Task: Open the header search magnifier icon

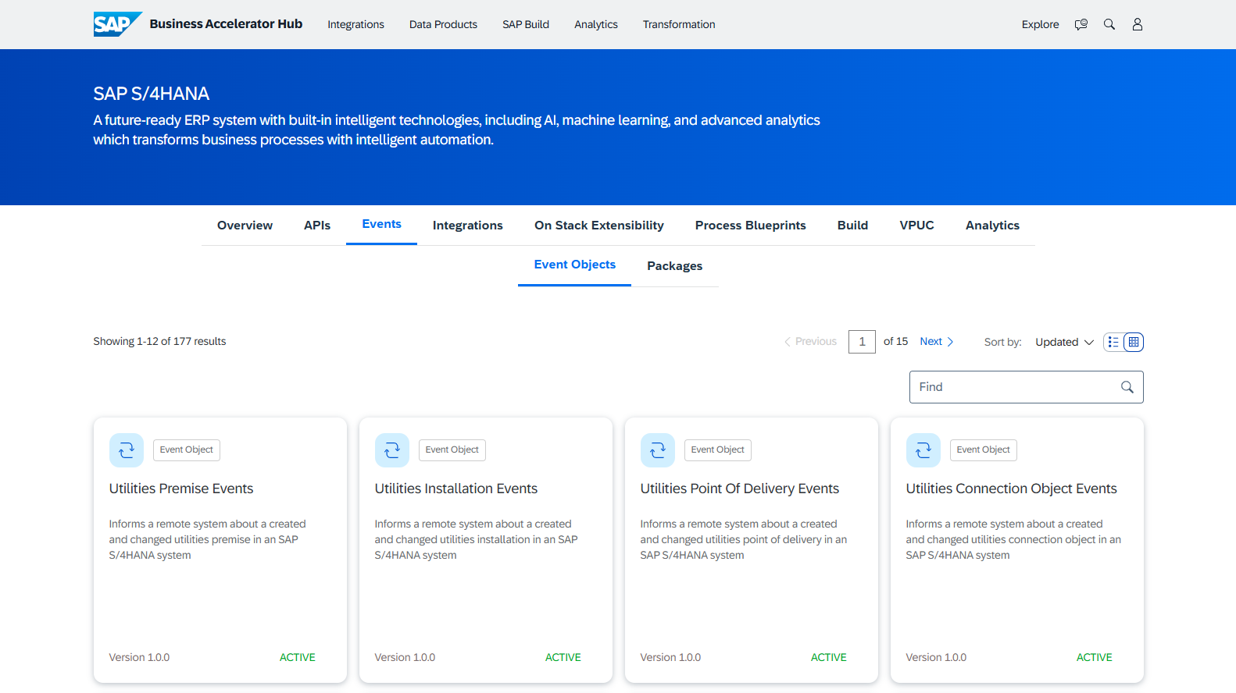Action: pyautogui.click(x=1109, y=24)
